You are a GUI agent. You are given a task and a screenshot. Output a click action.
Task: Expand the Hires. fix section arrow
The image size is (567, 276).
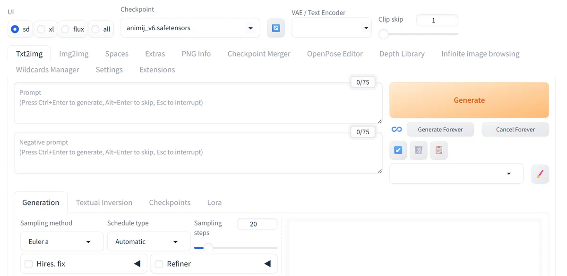(137, 264)
